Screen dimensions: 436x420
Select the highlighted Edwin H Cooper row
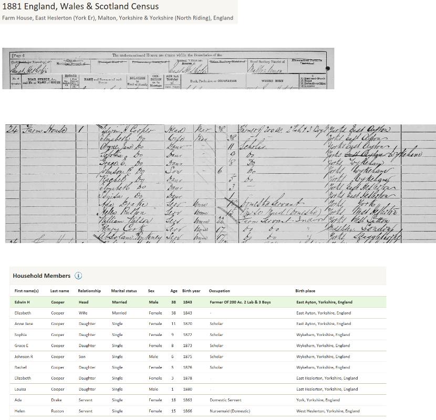click(x=198, y=302)
